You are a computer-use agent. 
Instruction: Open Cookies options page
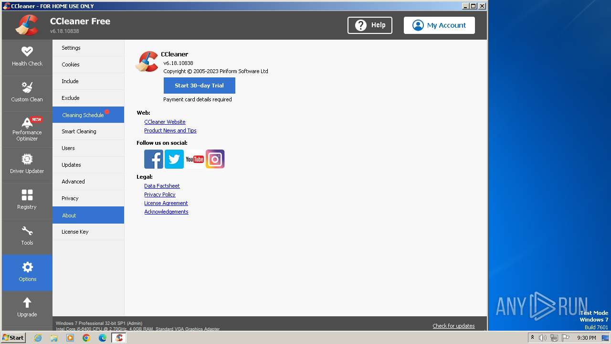coord(88,64)
